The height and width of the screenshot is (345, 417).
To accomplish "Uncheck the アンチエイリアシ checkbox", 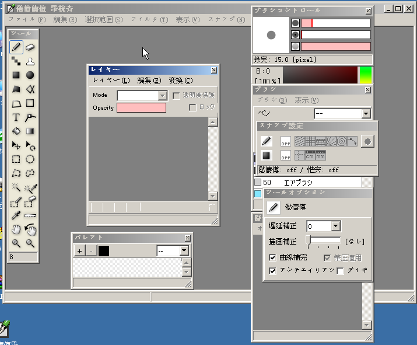I will (272, 271).
